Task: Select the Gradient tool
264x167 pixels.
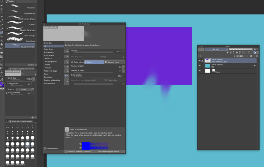Action: [2, 56]
